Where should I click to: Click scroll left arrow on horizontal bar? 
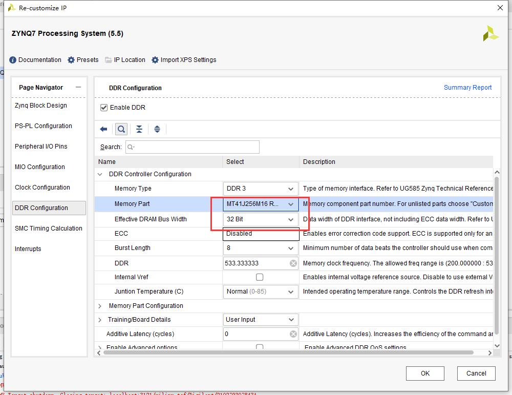click(x=99, y=353)
